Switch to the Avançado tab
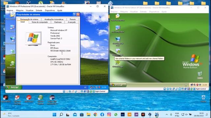The width and height of the screenshot is (211, 118). 72,22
